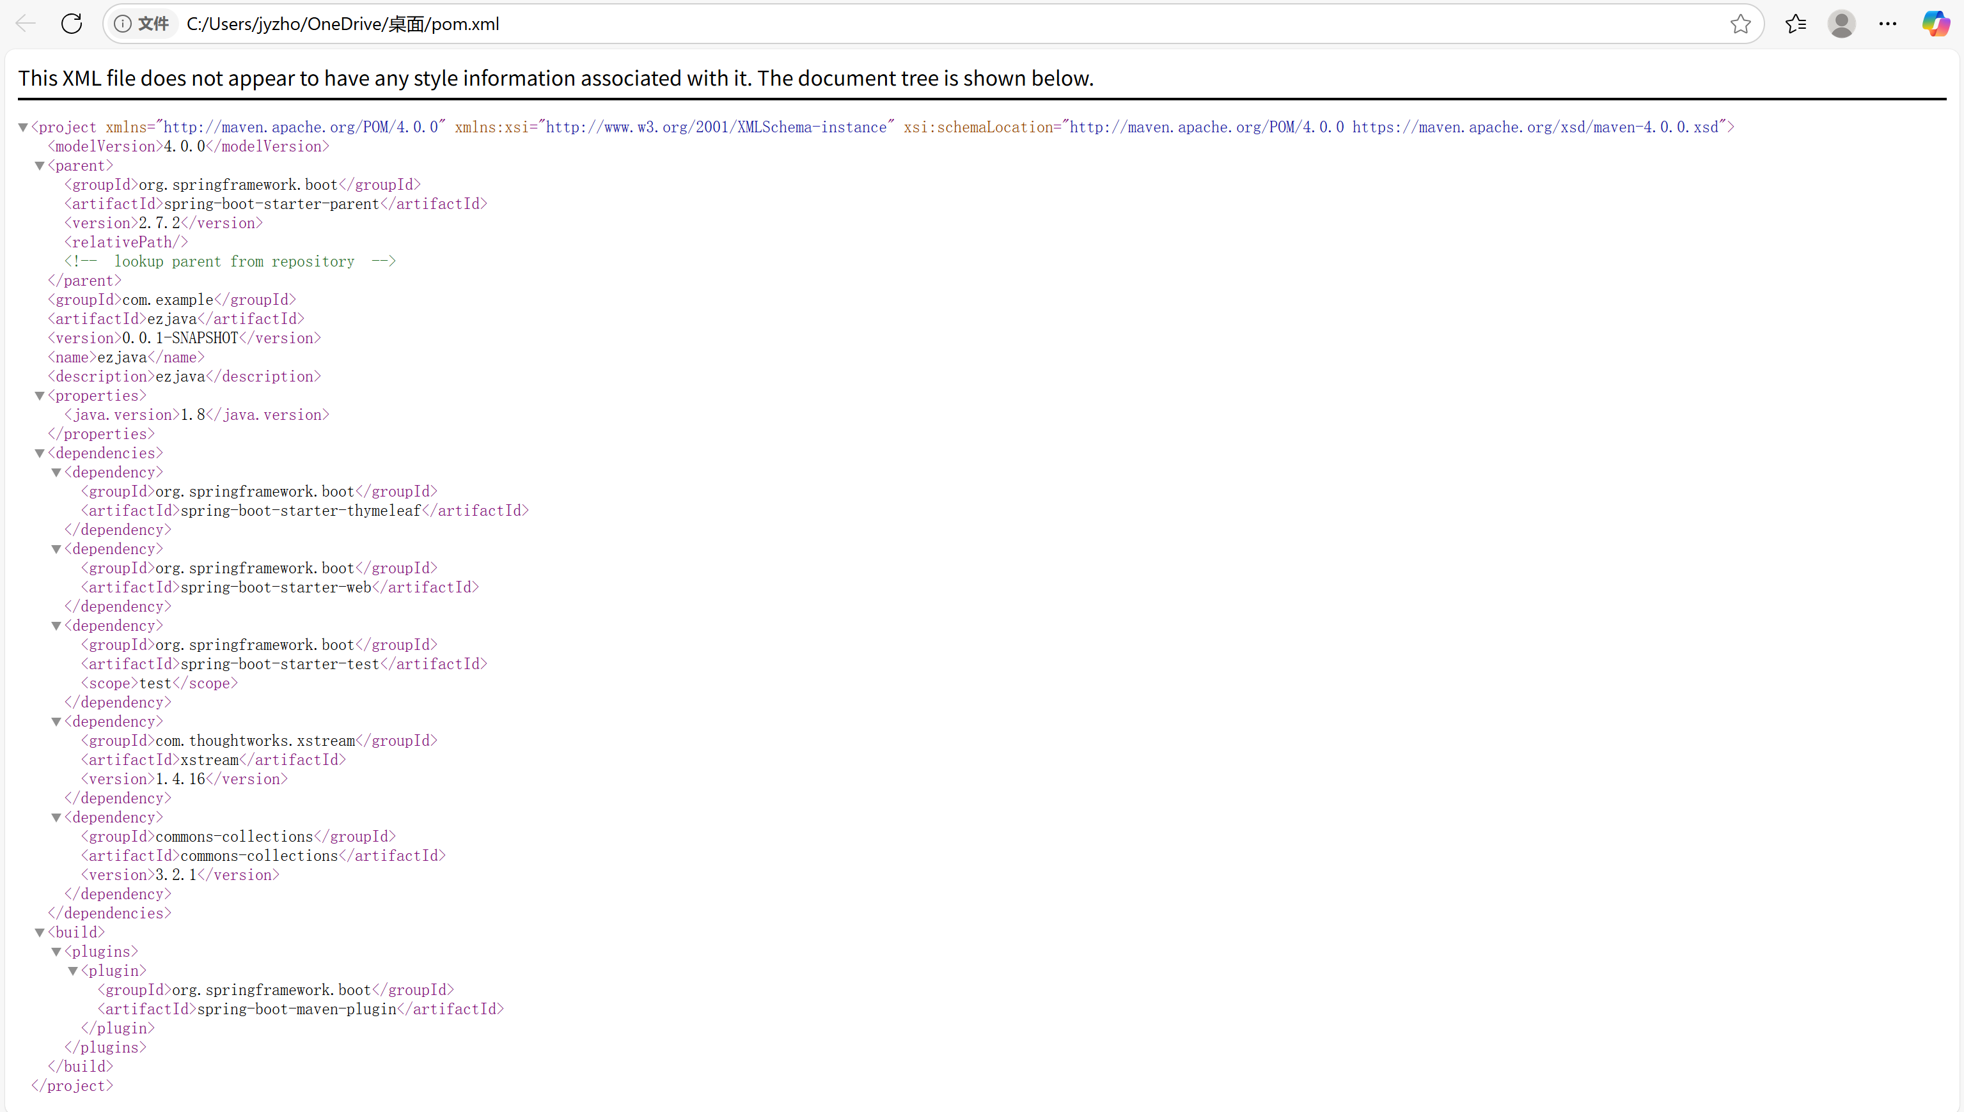Collapse the dependencies element node

coord(40,453)
